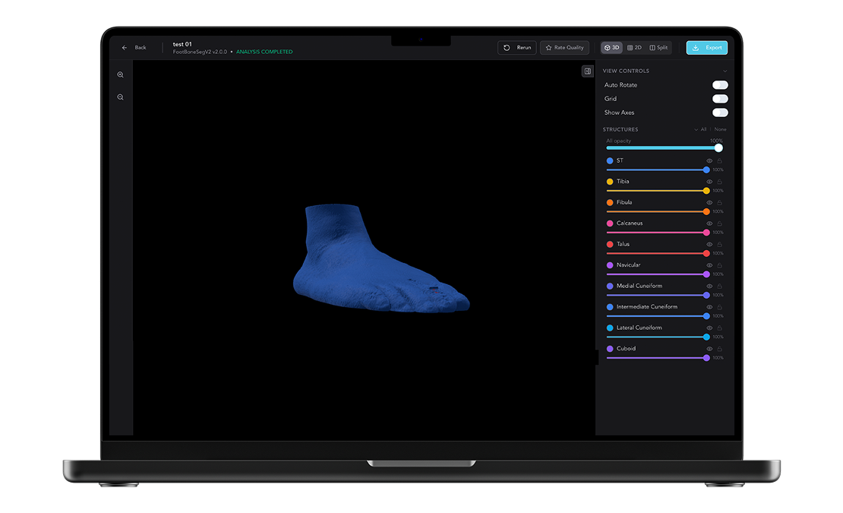The width and height of the screenshot is (843, 513).
Task: Lock the Lateral Cuneiform structure
Action: 719,328
